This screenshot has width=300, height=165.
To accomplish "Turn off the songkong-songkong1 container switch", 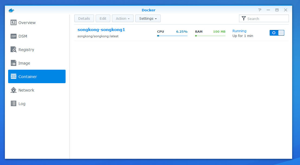I will click(x=277, y=33).
